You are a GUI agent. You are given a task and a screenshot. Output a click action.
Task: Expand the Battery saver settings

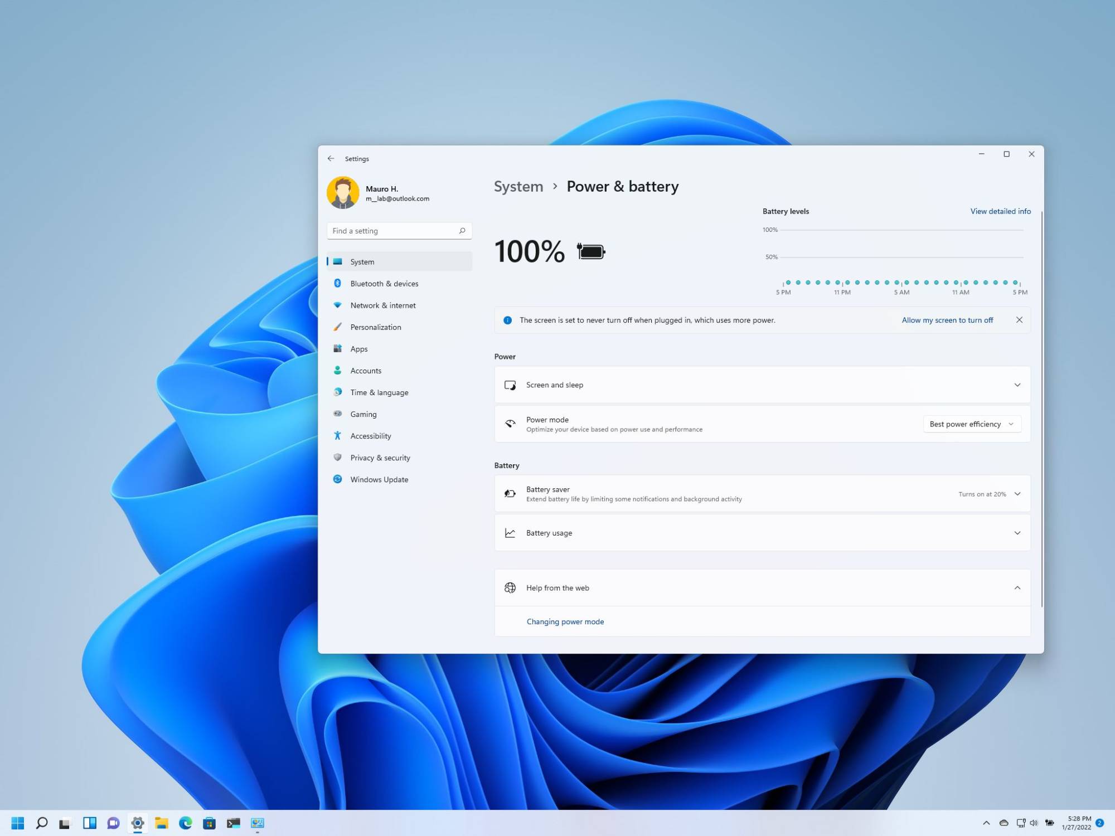tap(1017, 494)
